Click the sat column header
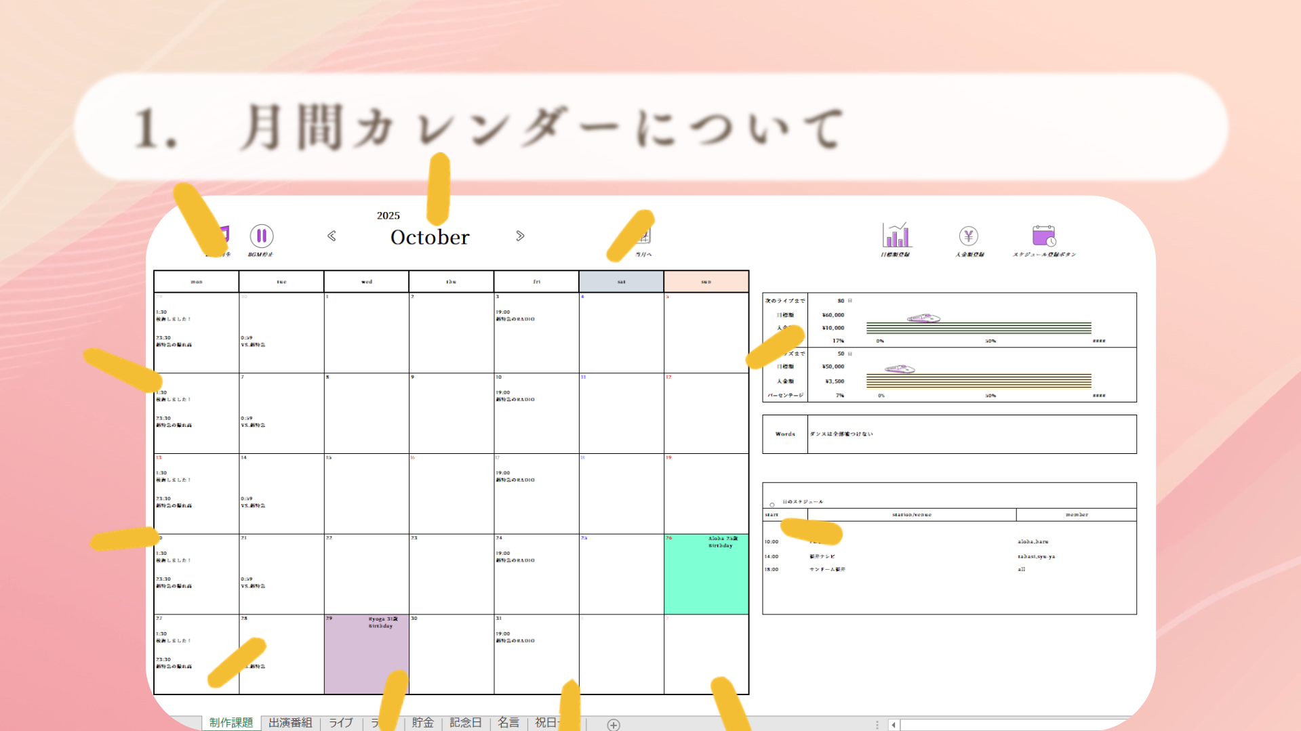The width and height of the screenshot is (1301, 731). click(621, 282)
